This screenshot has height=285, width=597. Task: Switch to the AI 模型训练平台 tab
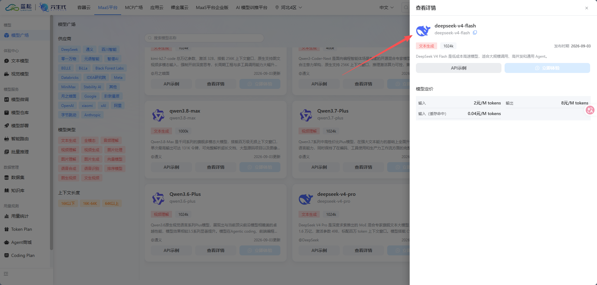[252, 7]
